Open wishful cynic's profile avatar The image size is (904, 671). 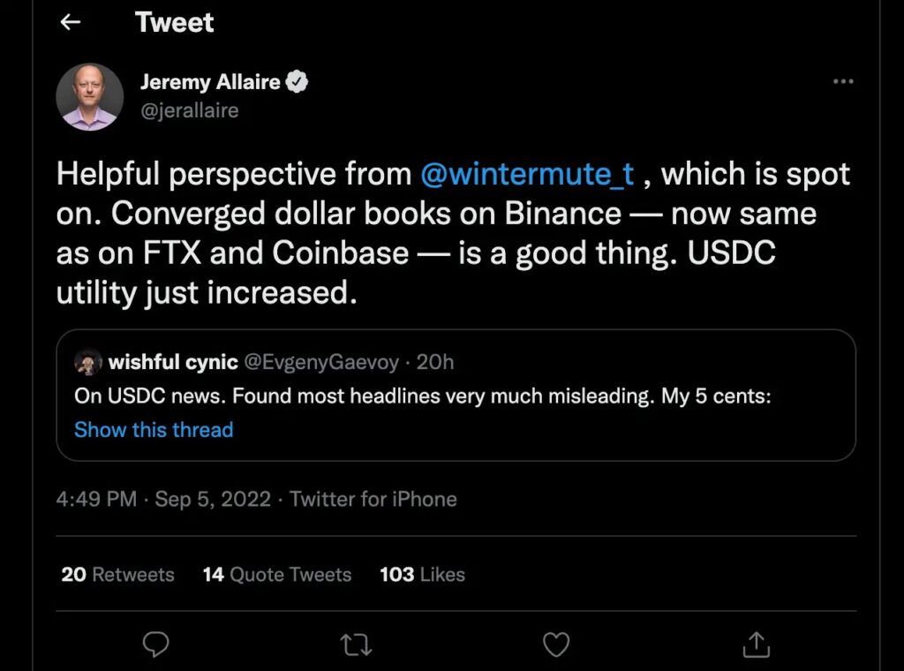[x=89, y=361]
